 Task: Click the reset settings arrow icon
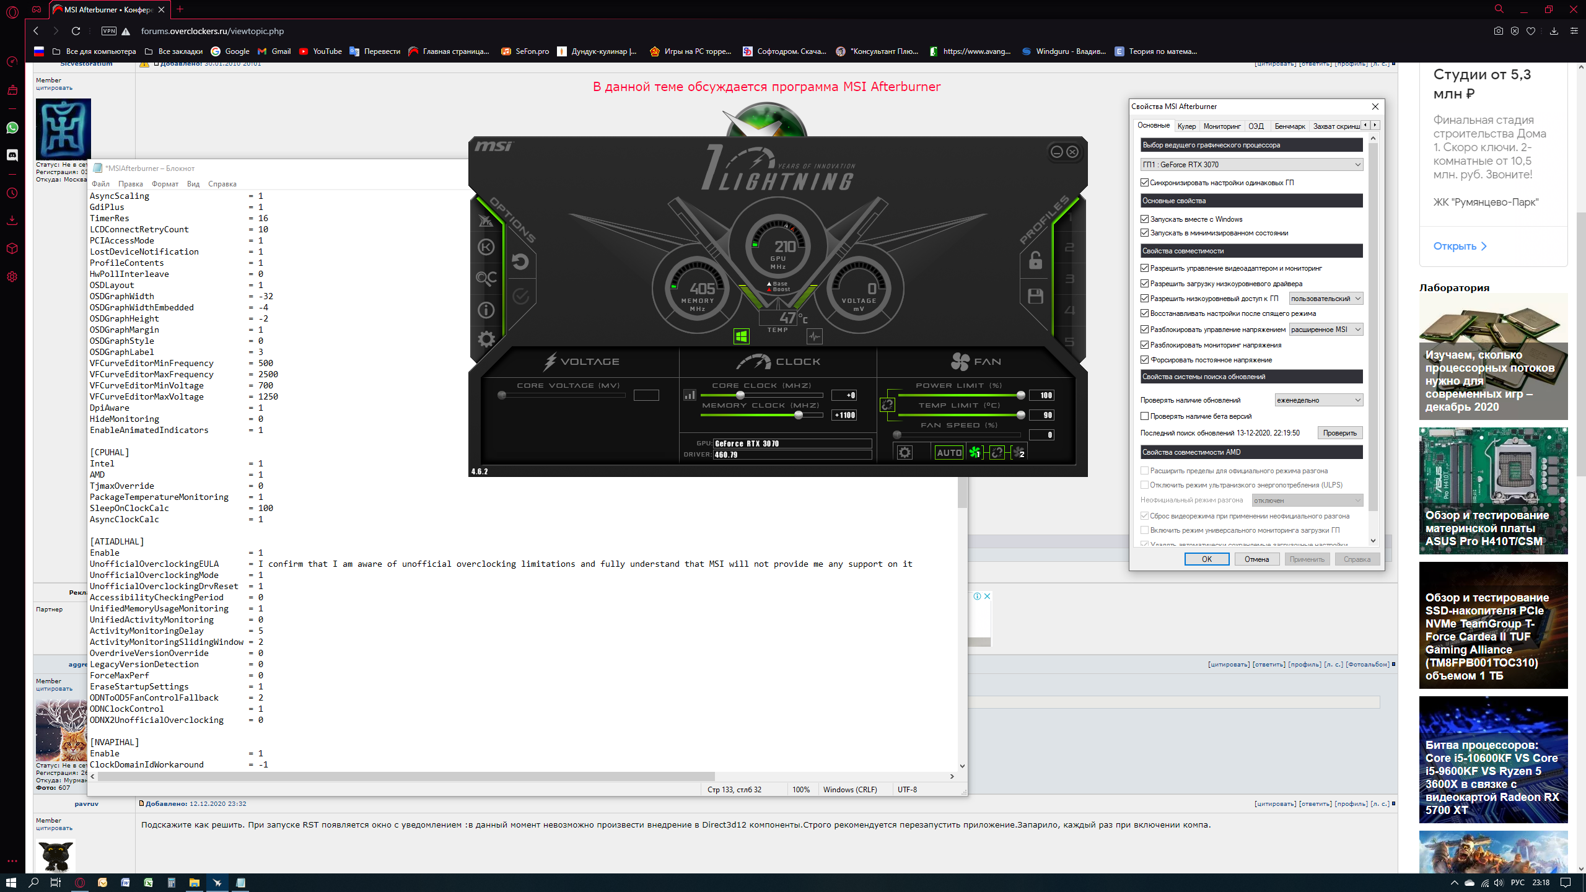pos(520,261)
